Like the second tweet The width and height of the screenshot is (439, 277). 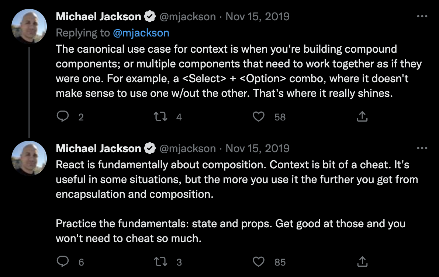coord(259,262)
